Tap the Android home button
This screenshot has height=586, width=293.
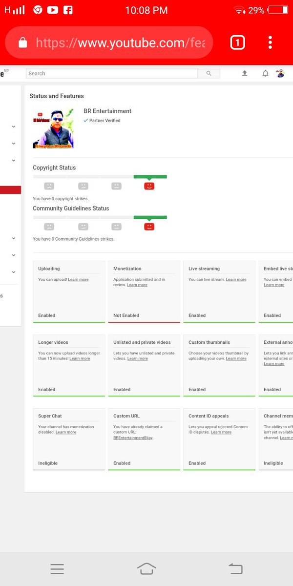pyautogui.click(x=146, y=568)
